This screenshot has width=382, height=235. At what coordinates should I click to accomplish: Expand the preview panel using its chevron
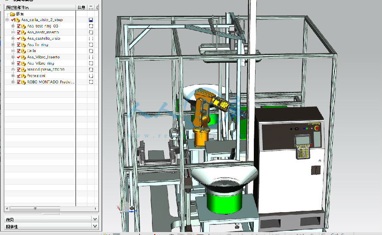coord(95,219)
